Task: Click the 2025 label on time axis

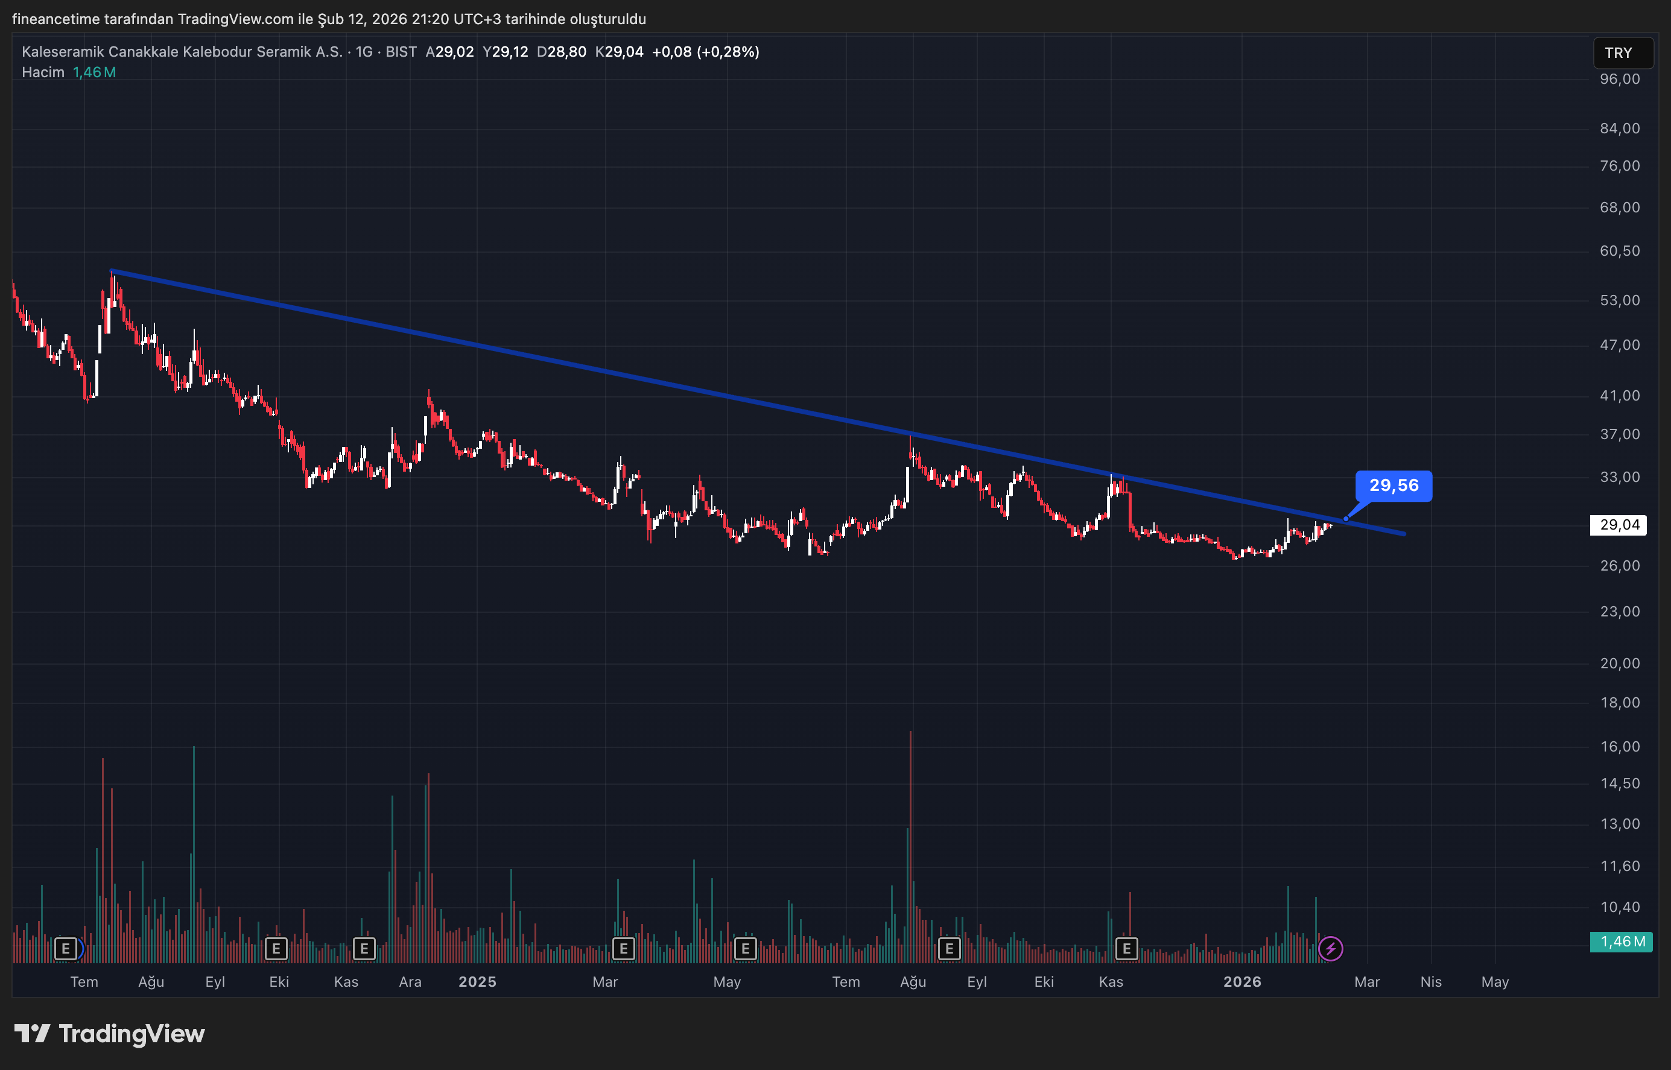Action: pyautogui.click(x=477, y=982)
